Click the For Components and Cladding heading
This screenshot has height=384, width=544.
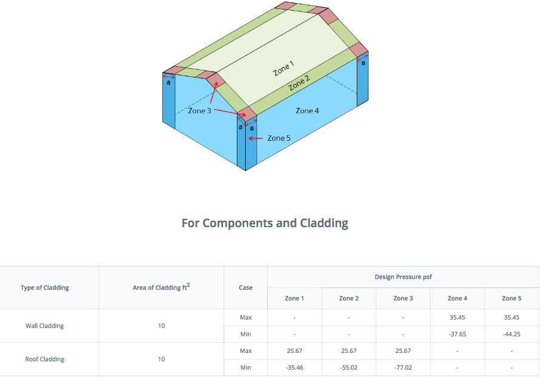pos(265,223)
